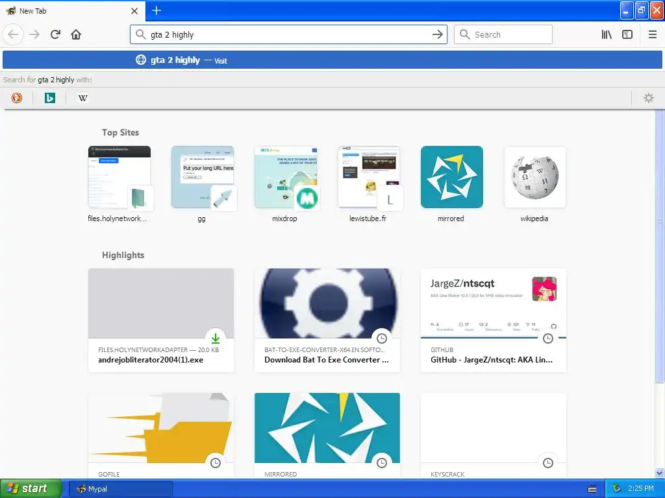
Task: Open GitHub JargeZ/ntscqt highlight card
Action: pyautogui.click(x=494, y=320)
